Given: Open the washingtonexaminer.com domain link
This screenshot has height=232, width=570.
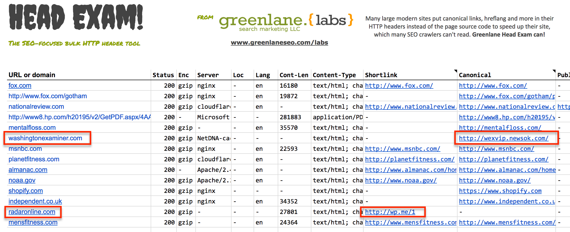Looking at the screenshot, I should coord(45,138).
